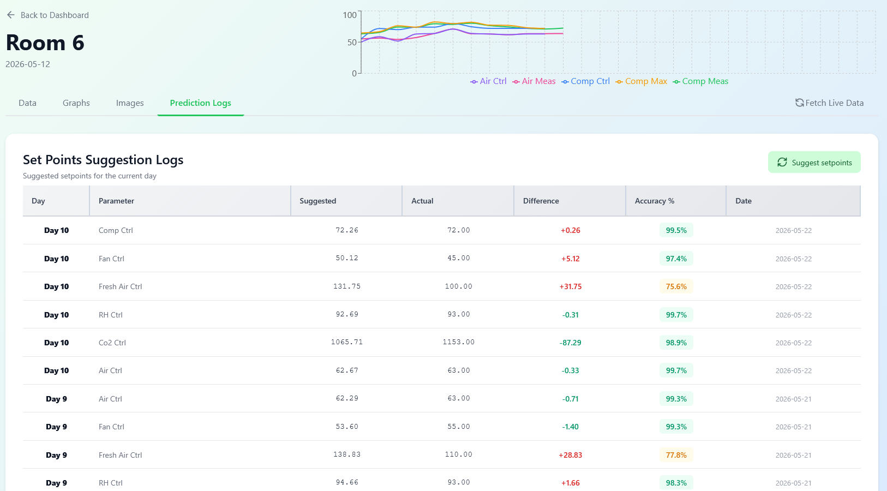The image size is (887, 491).
Task: Select the Prediction Logs tab
Action: point(201,103)
